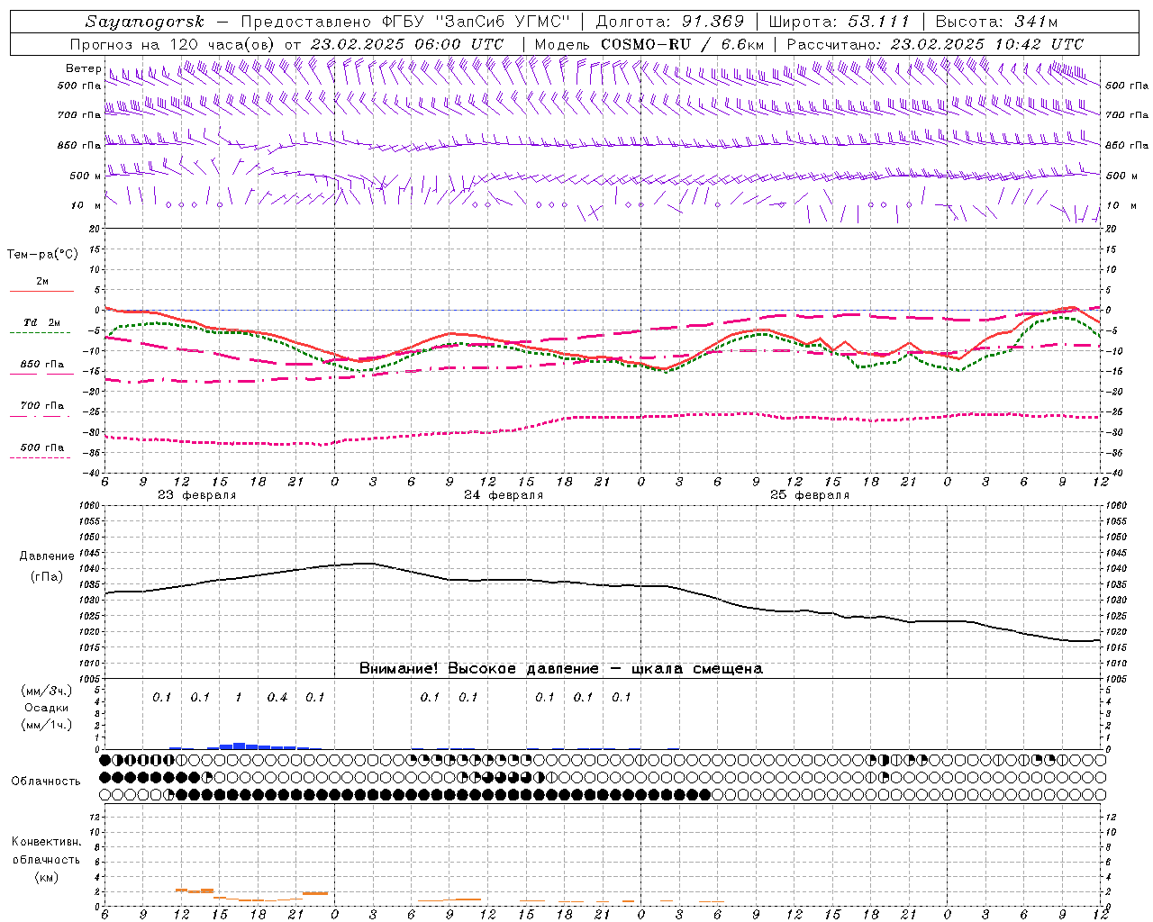Click '850 гПа' in temperature legend
Screen dimensions: 1153x922
tap(42, 365)
